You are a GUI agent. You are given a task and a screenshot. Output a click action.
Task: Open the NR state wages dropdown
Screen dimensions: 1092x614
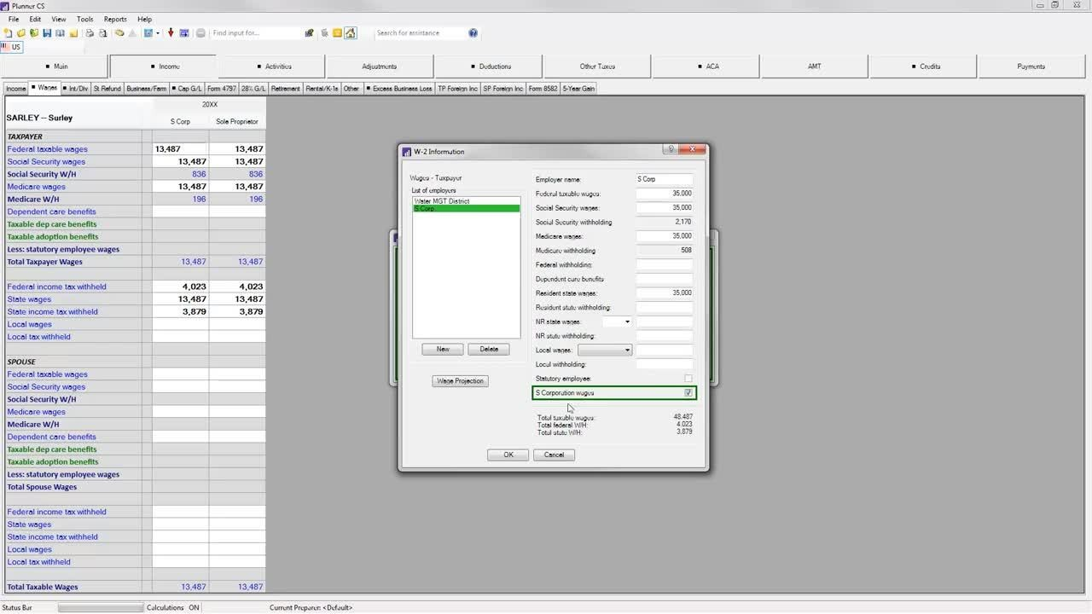(627, 321)
